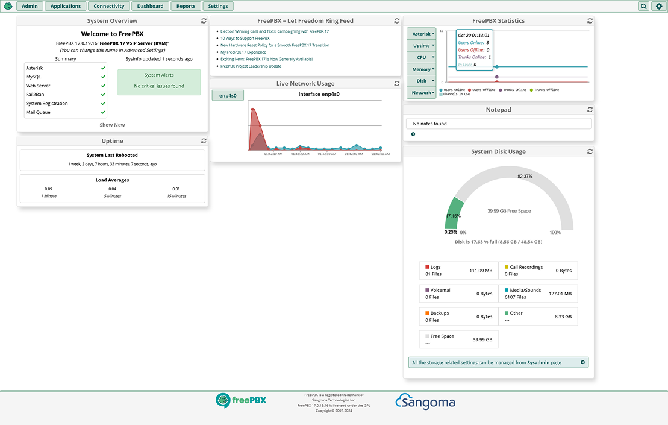Click the FreePBX frog logo in top-left

click(7, 6)
